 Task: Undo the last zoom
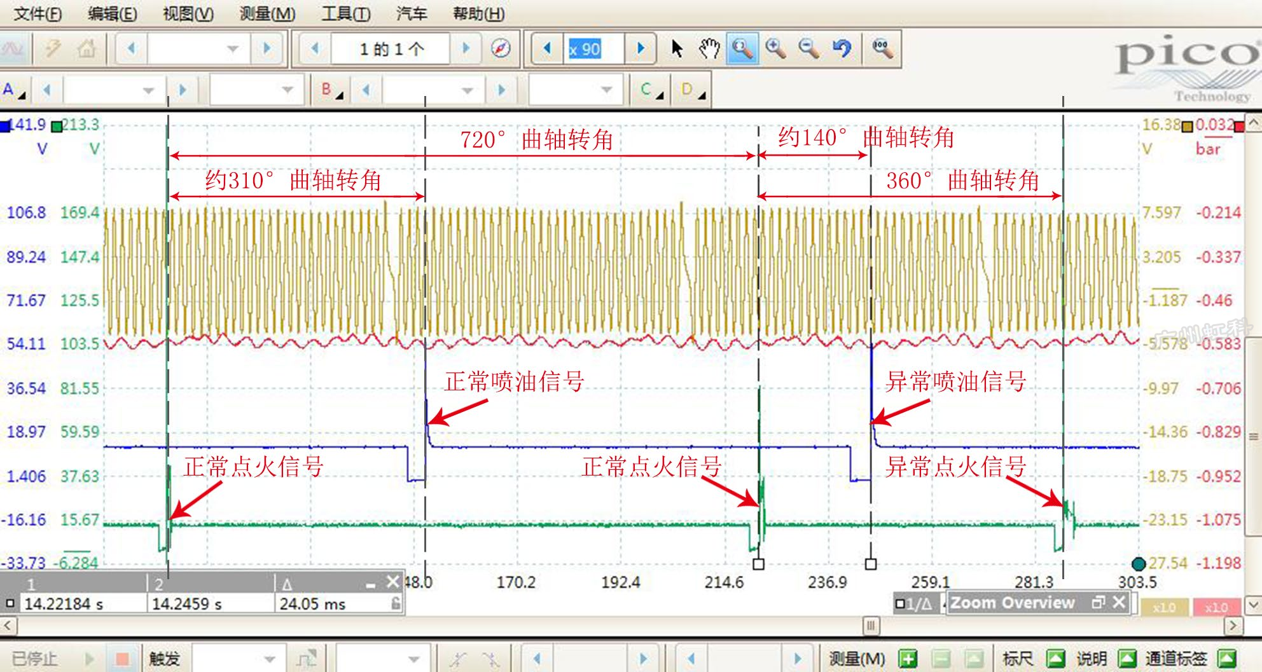coord(842,48)
